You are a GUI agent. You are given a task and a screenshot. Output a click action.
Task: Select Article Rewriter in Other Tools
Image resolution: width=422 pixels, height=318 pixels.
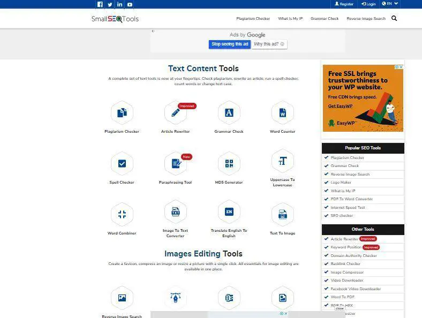344,239
